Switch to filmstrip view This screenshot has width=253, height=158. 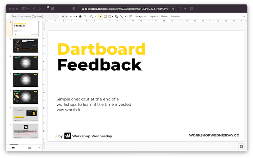click(x=13, y=147)
